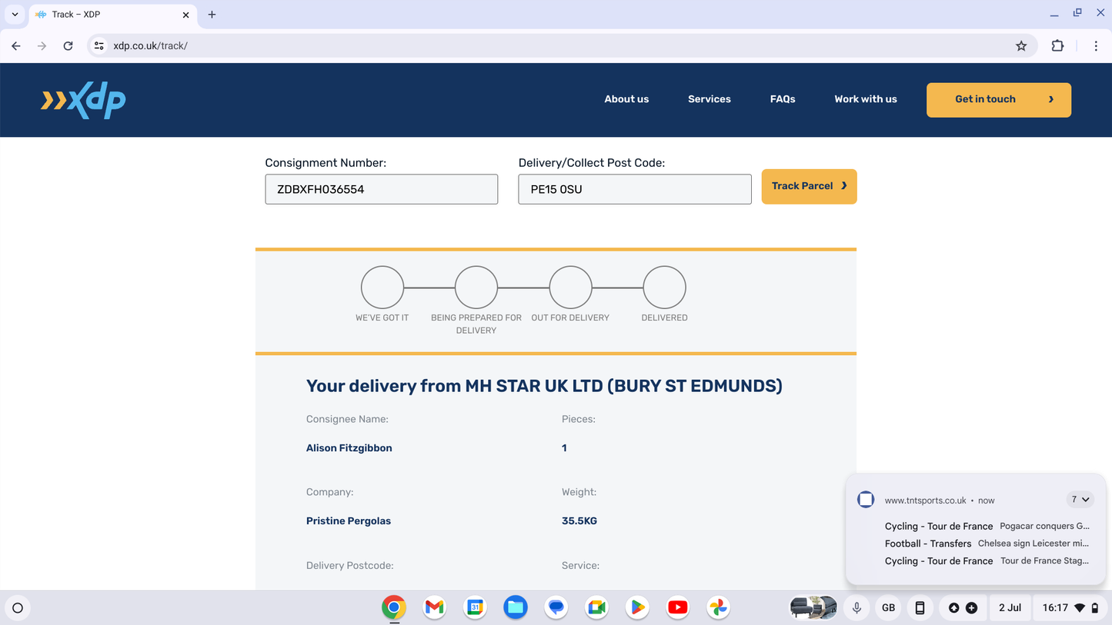Open the Services menu item
Screen dimensions: 1112x625
pos(709,99)
